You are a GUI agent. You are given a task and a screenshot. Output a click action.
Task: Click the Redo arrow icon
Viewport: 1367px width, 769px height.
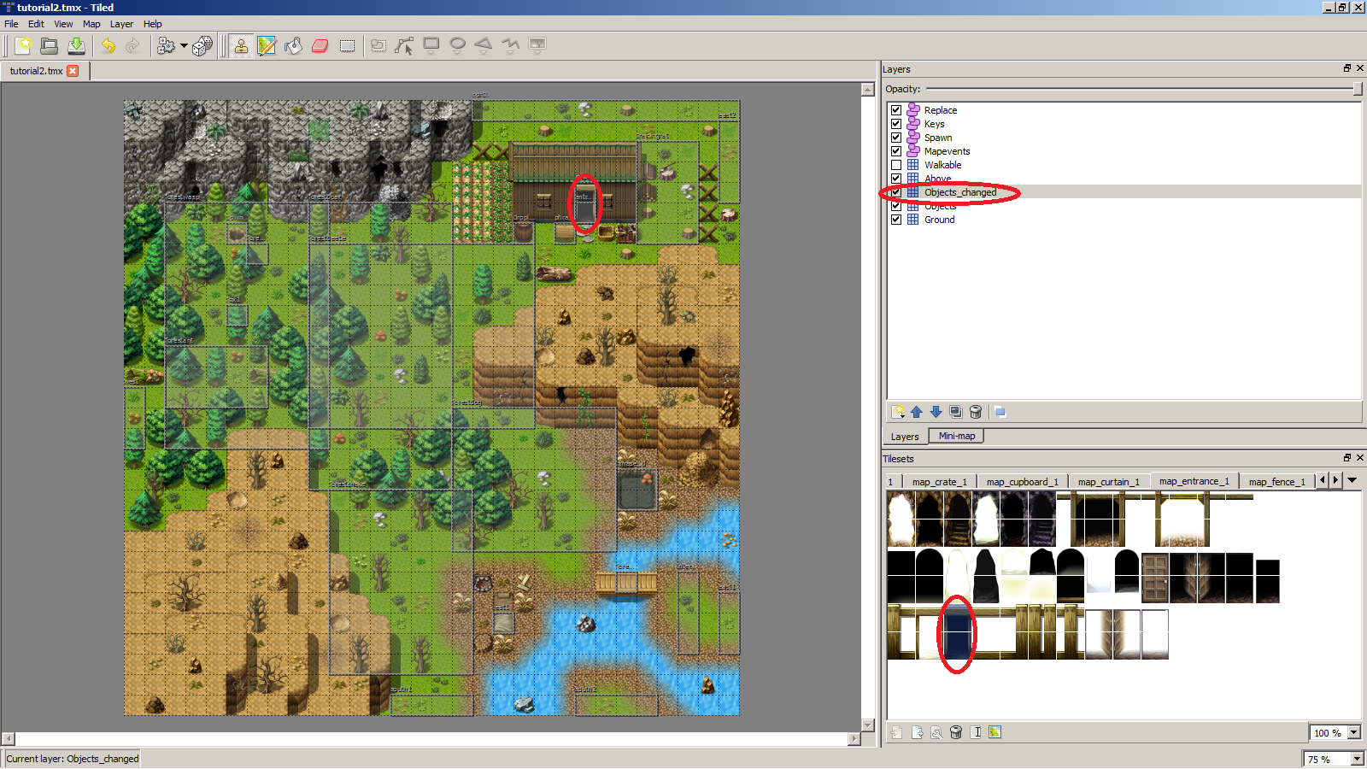(133, 45)
